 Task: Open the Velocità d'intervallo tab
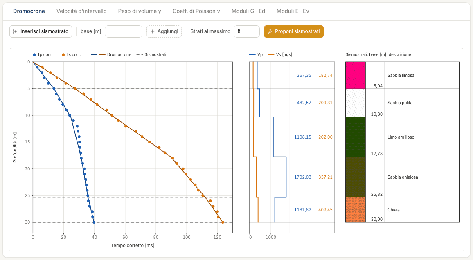coord(81,11)
